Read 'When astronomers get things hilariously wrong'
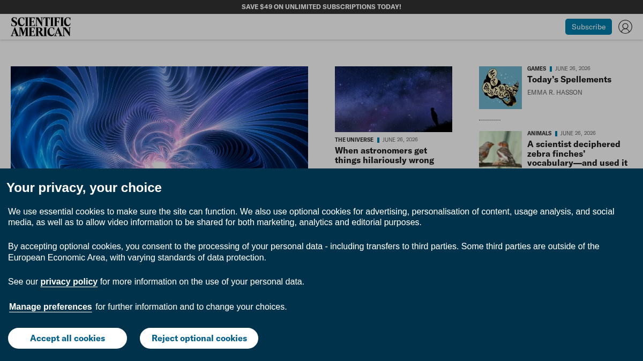643x361 pixels. tap(385, 156)
